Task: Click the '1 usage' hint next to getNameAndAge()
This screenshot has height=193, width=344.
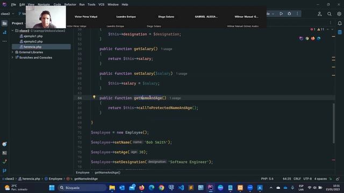Action: (175, 98)
